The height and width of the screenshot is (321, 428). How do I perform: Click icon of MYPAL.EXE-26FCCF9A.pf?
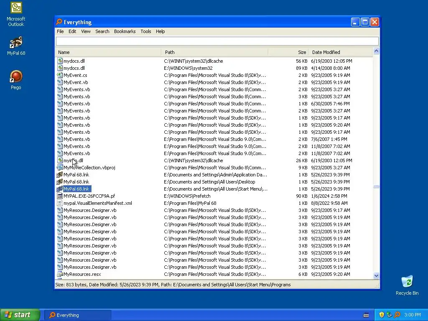tap(60, 196)
